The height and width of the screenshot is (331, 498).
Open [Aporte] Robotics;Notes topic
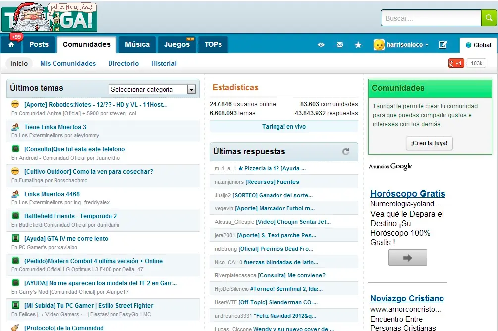(96, 104)
